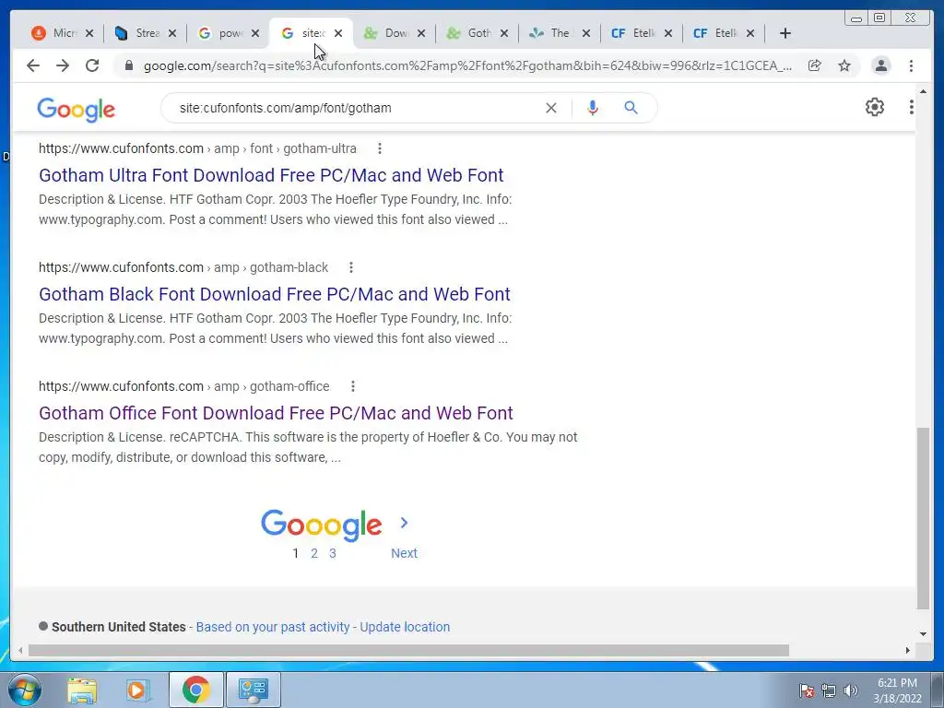Open about-this-result menu for gotham-ultra

click(x=379, y=148)
